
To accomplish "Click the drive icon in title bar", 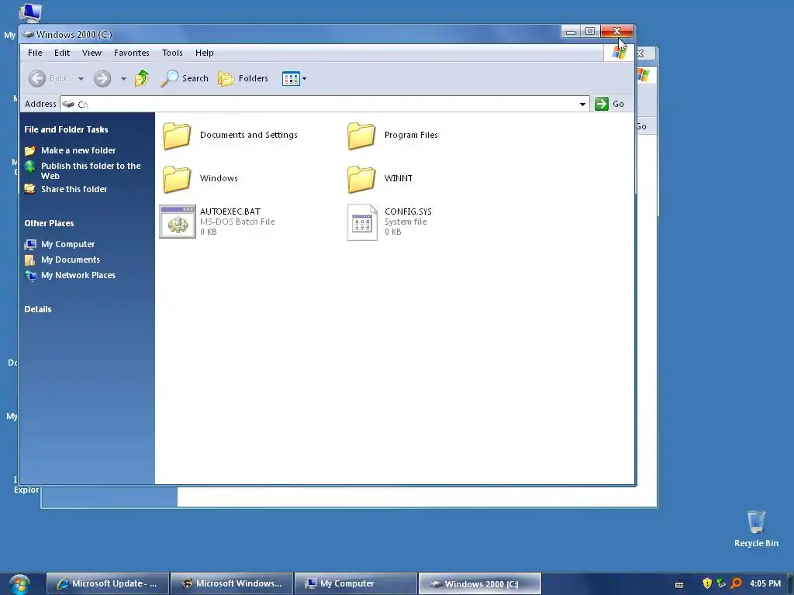I will 28,34.
